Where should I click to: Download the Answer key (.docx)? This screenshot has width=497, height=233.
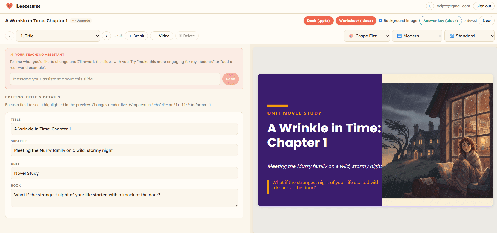[441, 21]
